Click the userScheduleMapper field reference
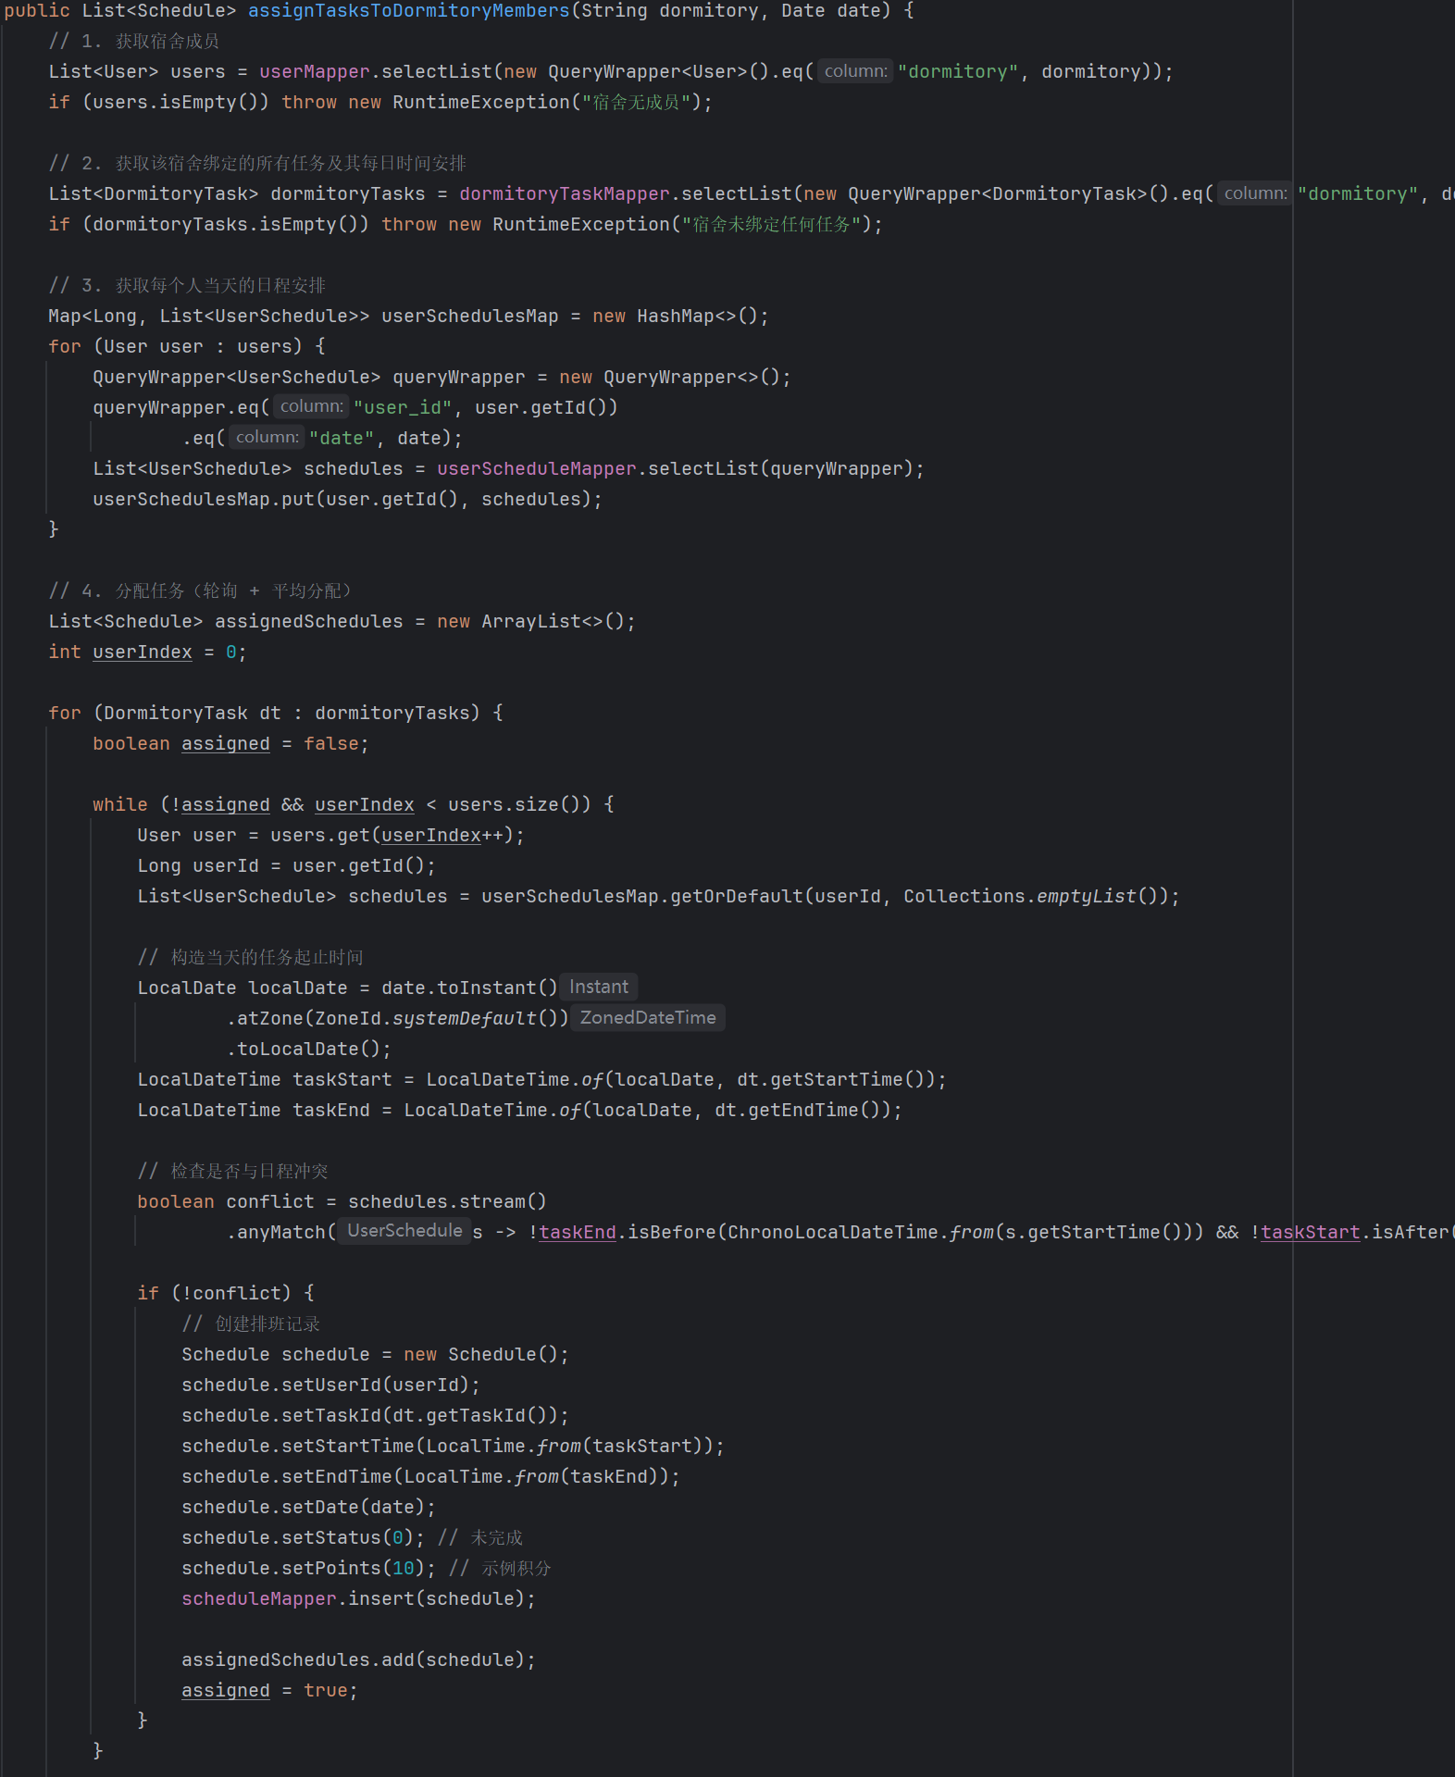Screen dimensions: 1455x1777 [537, 469]
